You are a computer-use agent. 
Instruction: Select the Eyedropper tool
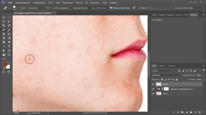coord(9,26)
